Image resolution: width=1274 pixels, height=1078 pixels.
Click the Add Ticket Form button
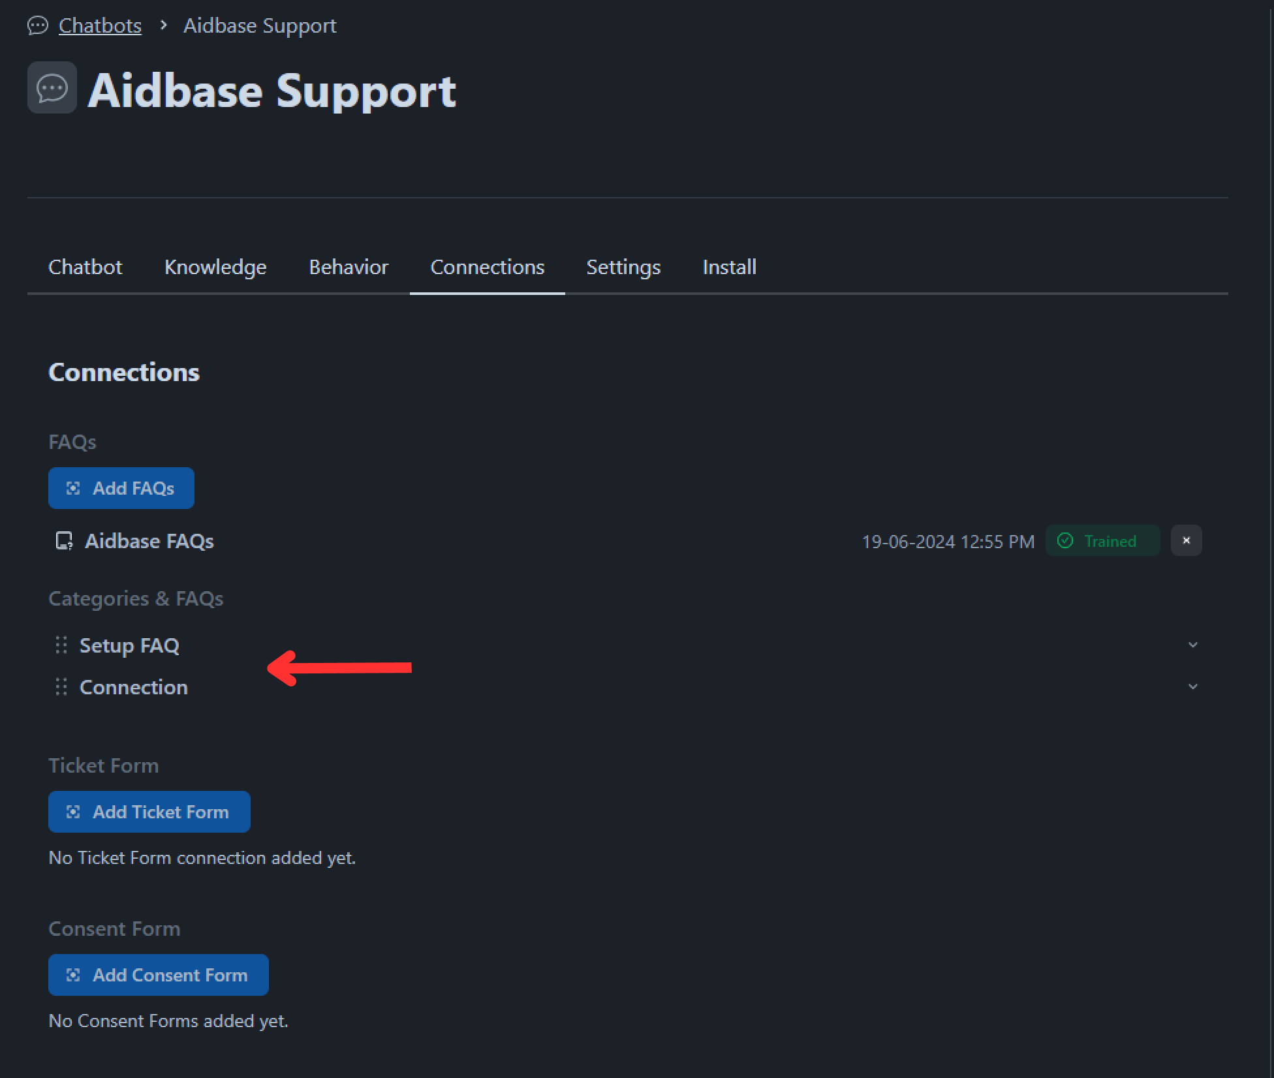149,812
